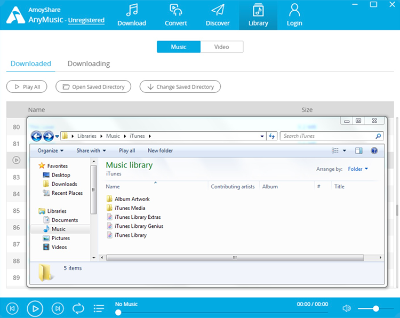The height and width of the screenshot is (318, 400).
Task: Click Open Saved Directory button
Action: pos(93,87)
